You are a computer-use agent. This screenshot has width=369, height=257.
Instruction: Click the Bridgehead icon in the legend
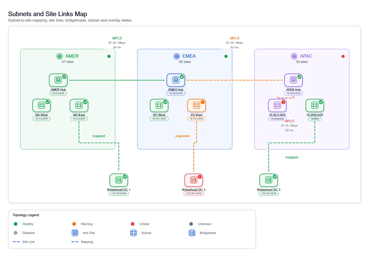192,233
